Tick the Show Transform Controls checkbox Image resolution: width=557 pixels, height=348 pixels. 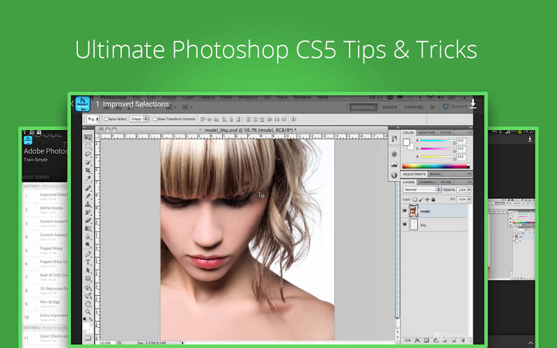pyautogui.click(x=154, y=119)
